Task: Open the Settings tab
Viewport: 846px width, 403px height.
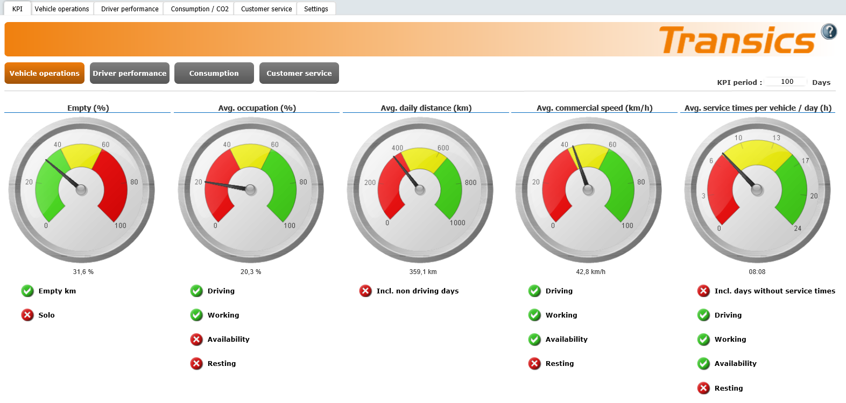Action: tap(316, 9)
